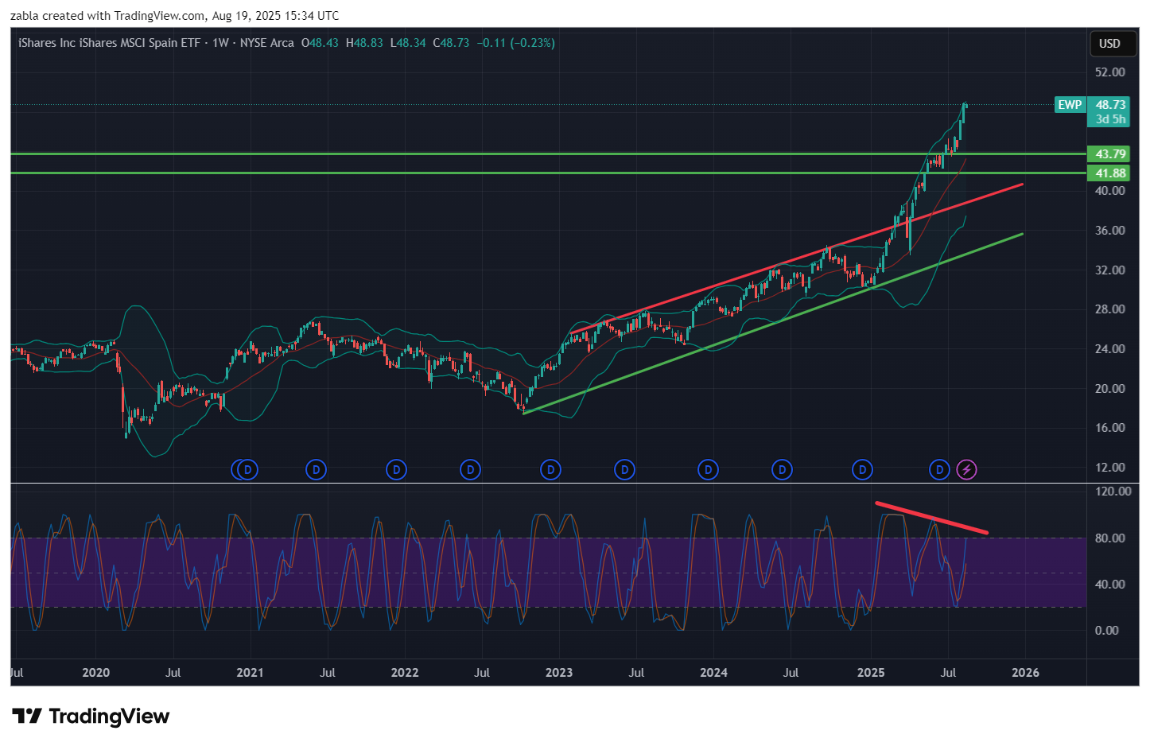Click the 2020 label on the time axis
The height and width of the screenshot is (746, 1150).
pyautogui.click(x=96, y=673)
